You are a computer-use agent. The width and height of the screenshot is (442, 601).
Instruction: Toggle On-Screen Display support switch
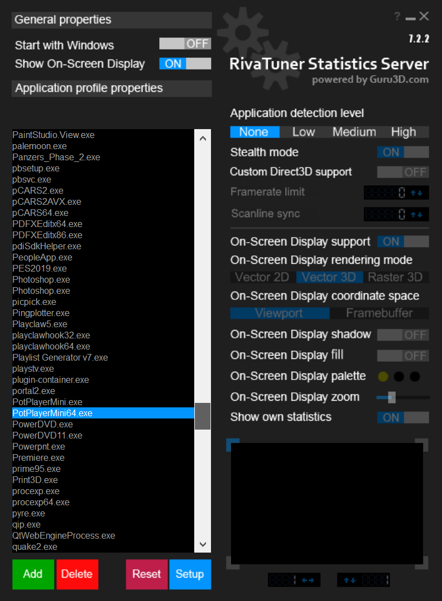point(403,242)
